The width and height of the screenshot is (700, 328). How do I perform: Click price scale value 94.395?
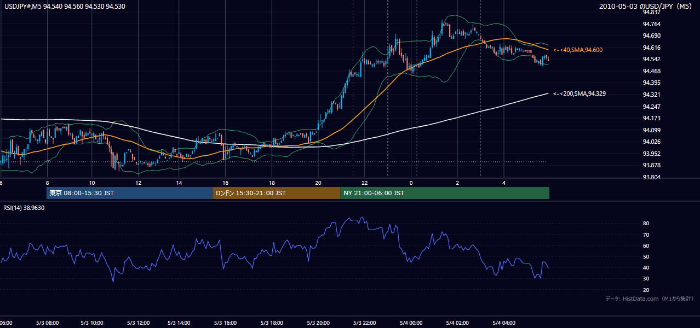(651, 83)
